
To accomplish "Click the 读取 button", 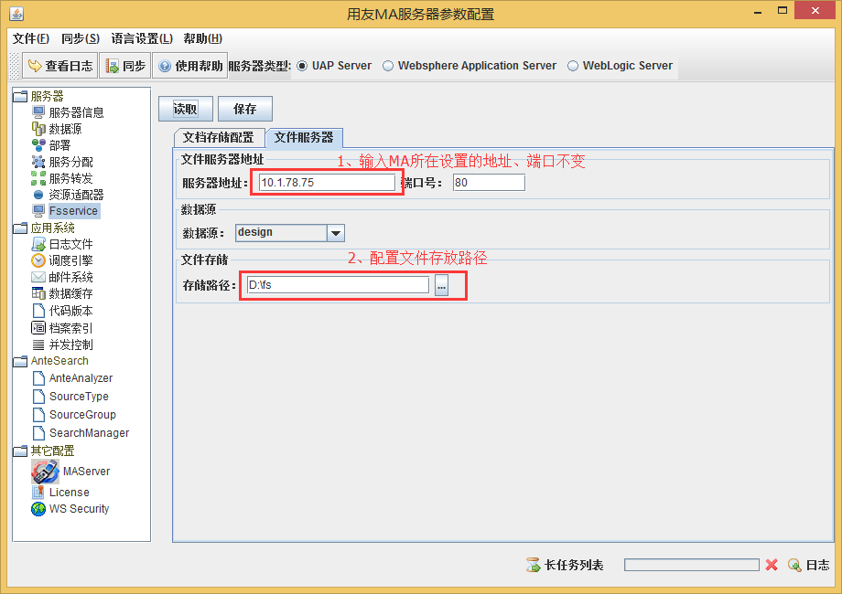I will pos(185,109).
